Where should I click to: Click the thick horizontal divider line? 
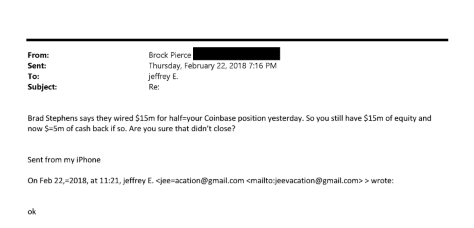(237, 40)
